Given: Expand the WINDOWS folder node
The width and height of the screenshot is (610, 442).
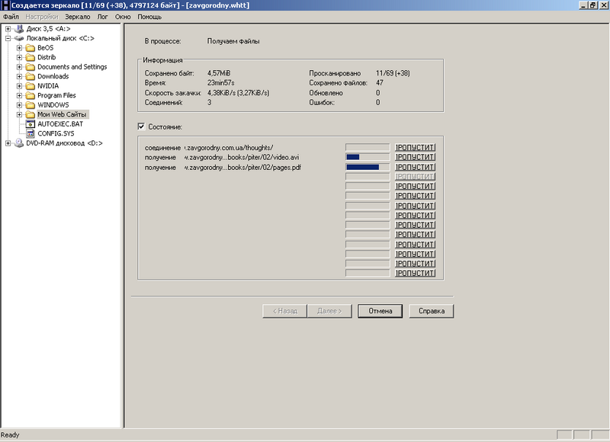Looking at the screenshot, I should pyautogui.click(x=19, y=105).
